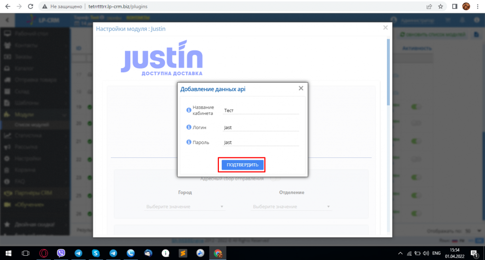This screenshot has width=485, height=260.
Task: Click info icon next to Пароль
Action: pyautogui.click(x=189, y=142)
